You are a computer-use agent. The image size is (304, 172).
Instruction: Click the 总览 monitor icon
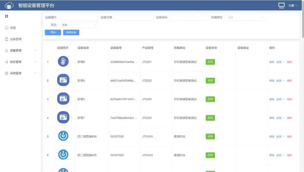click(7, 28)
